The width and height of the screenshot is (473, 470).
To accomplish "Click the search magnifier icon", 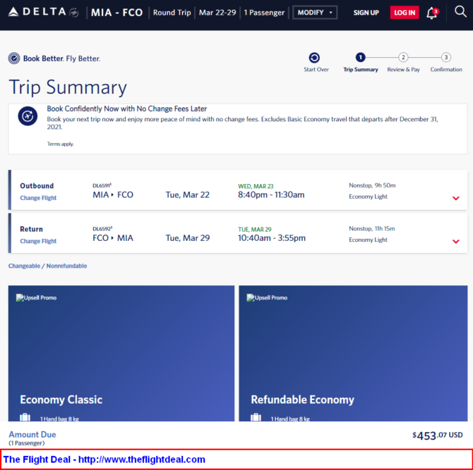I will coord(460,11).
